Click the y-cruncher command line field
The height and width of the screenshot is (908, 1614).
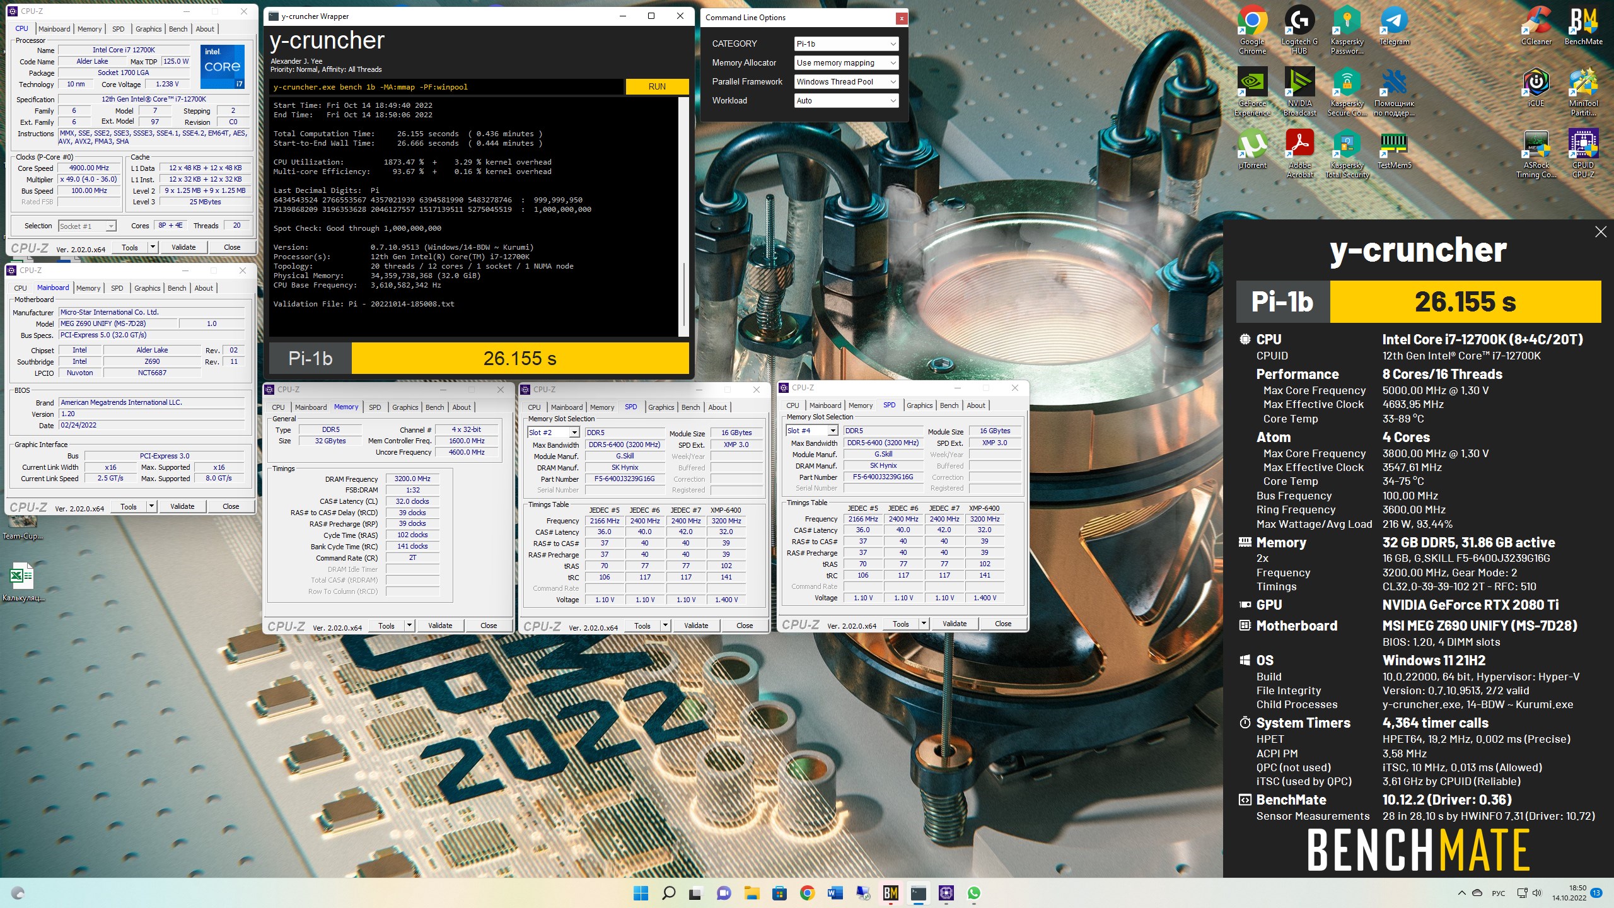coord(446,87)
